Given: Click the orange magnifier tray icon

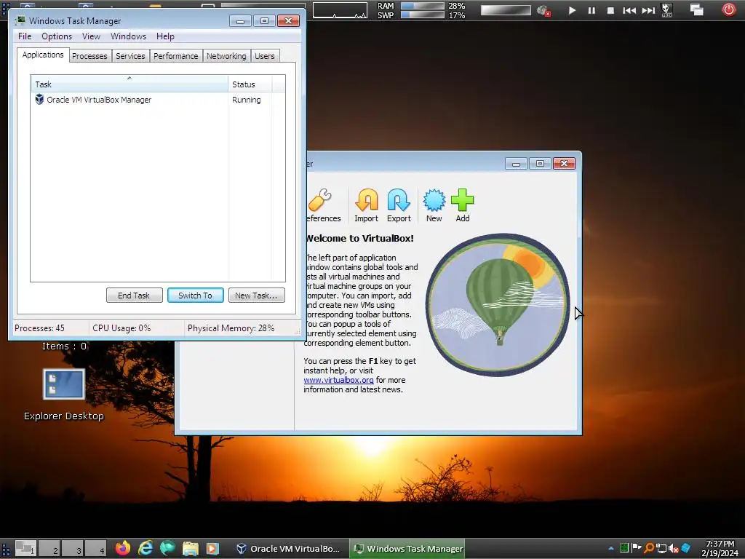Looking at the screenshot, I should 648,548.
